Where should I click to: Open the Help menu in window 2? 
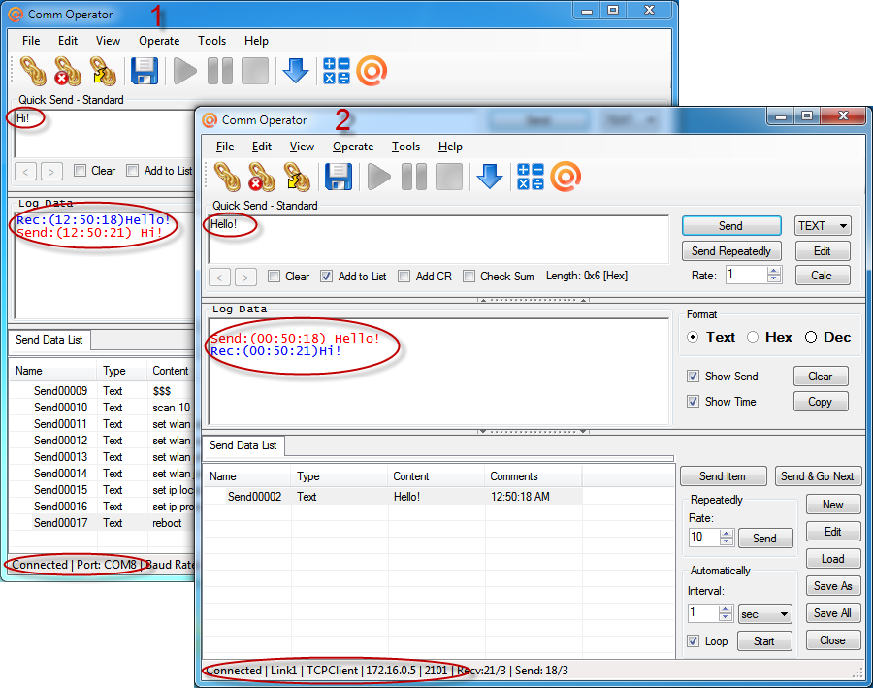click(450, 147)
